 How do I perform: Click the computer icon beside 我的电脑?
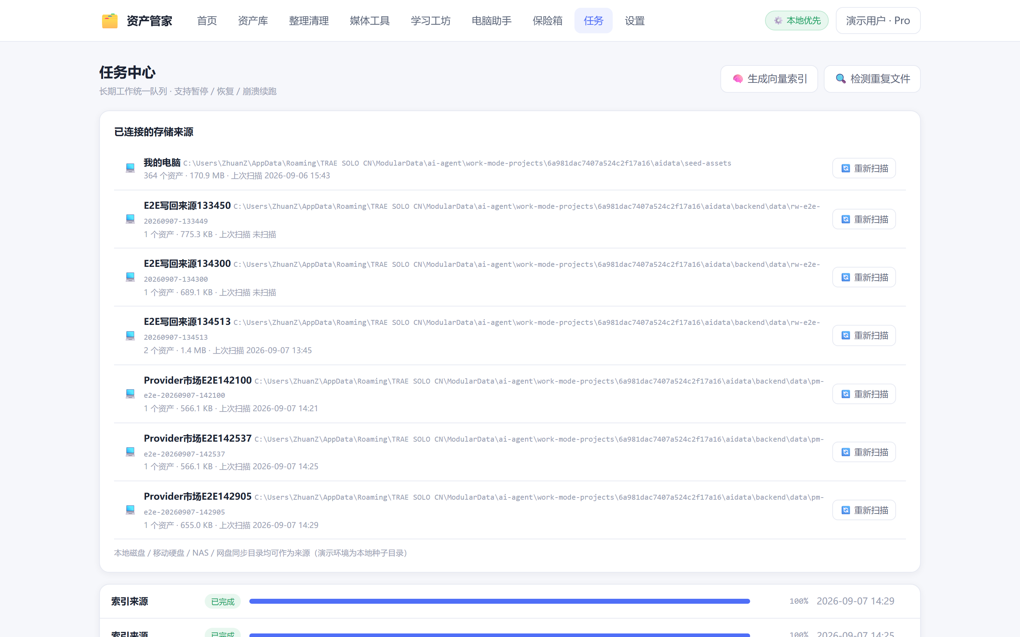130,168
